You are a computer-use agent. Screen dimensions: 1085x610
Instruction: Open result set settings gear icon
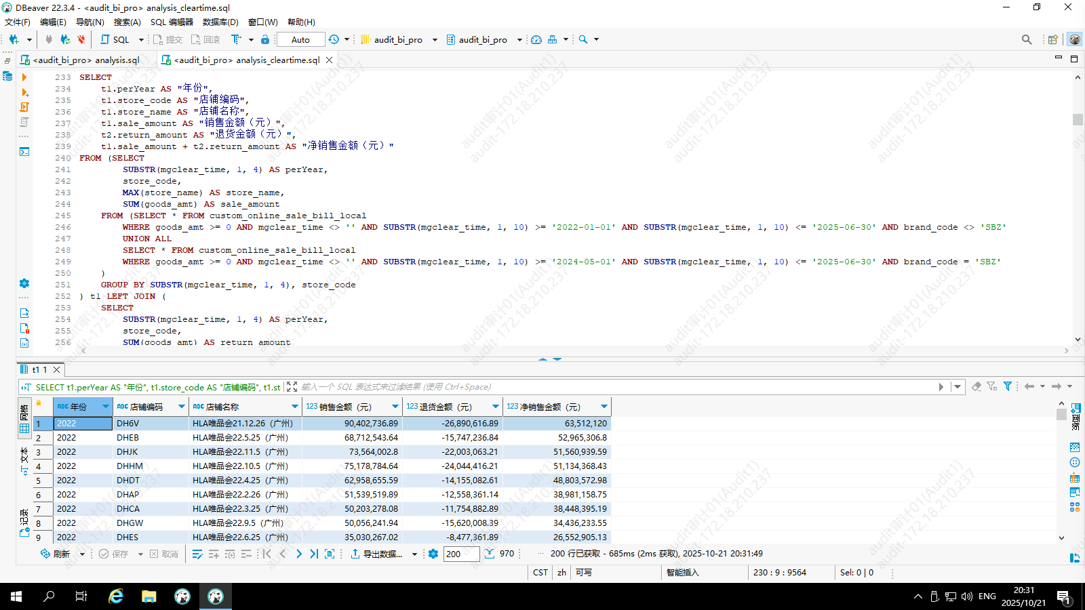coord(433,554)
